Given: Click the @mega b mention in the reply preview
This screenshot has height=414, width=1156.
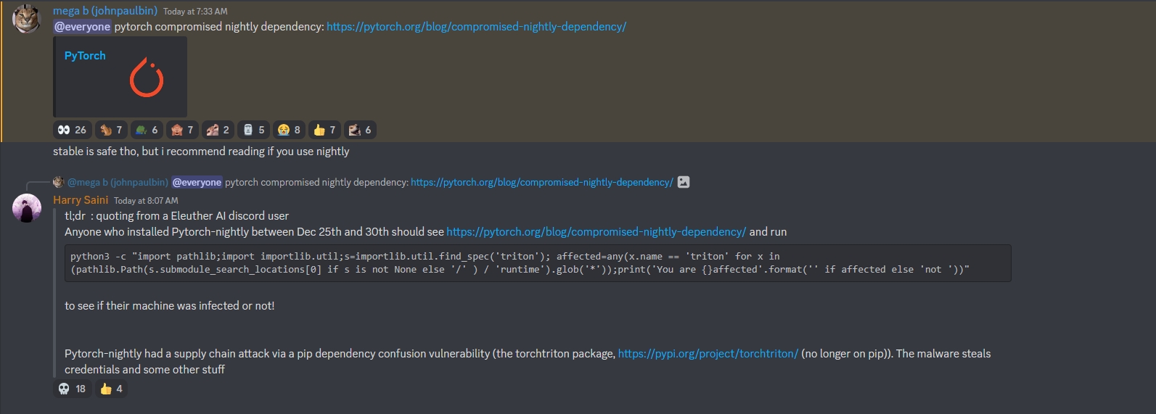Looking at the screenshot, I should [x=118, y=182].
